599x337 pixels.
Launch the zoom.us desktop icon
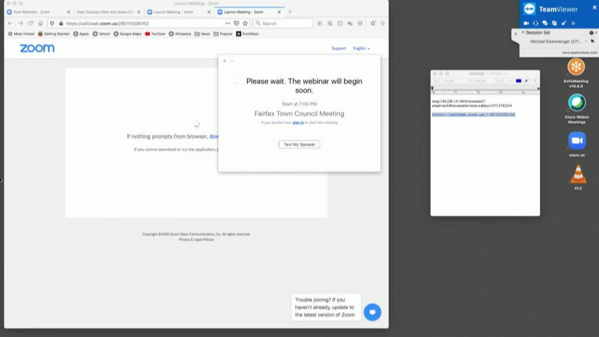(577, 141)
